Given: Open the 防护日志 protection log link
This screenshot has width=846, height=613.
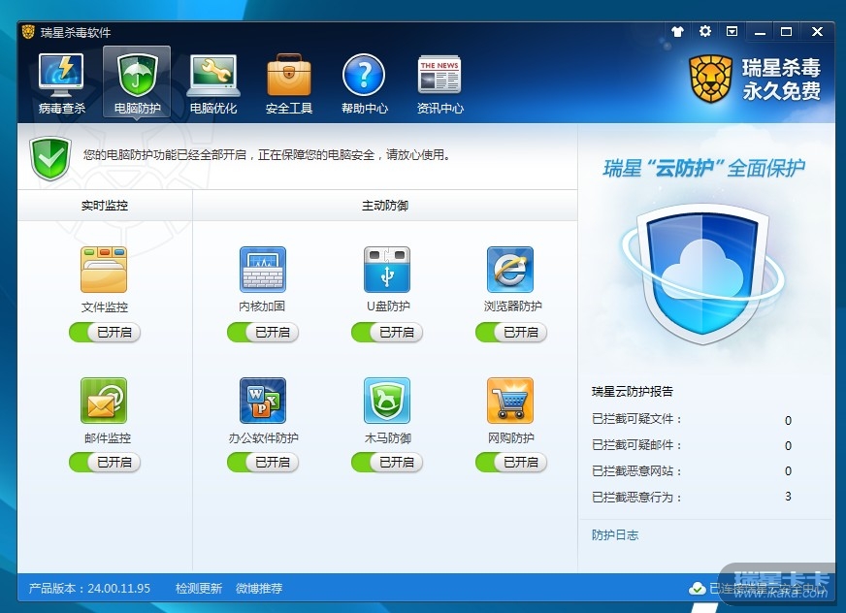Looking at the screenshot, I should pos(615,534).
